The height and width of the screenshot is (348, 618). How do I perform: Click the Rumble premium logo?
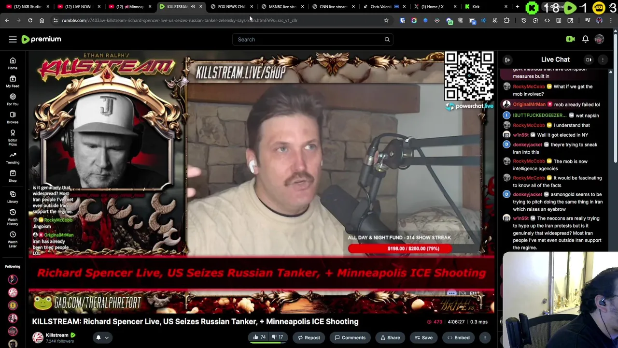pyautogui.click(x=42, y=39)
